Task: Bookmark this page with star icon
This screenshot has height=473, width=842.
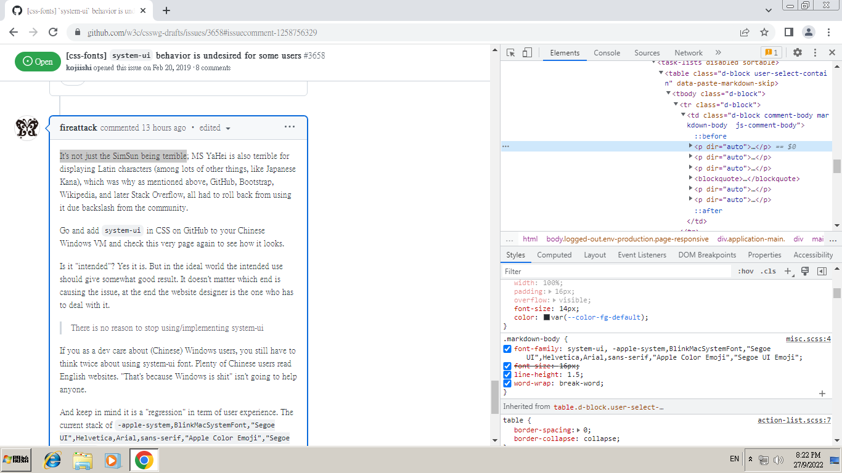Action: (764, 32)
